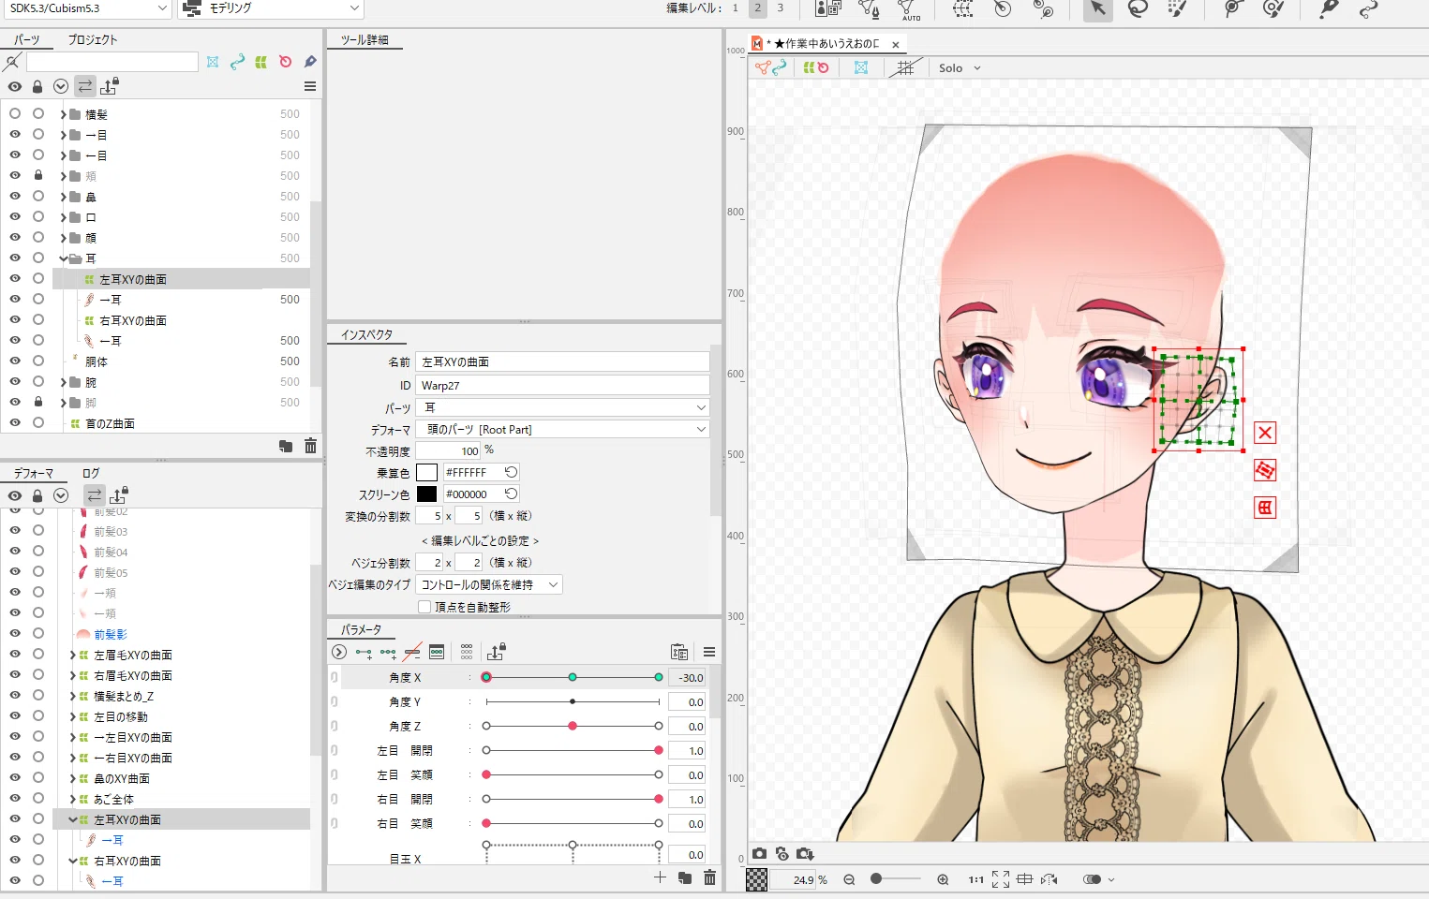Select the lasso selection tool
The height and width of the screenshot is (899, 1429).
pyautogui.click(x=1138, y=9)
